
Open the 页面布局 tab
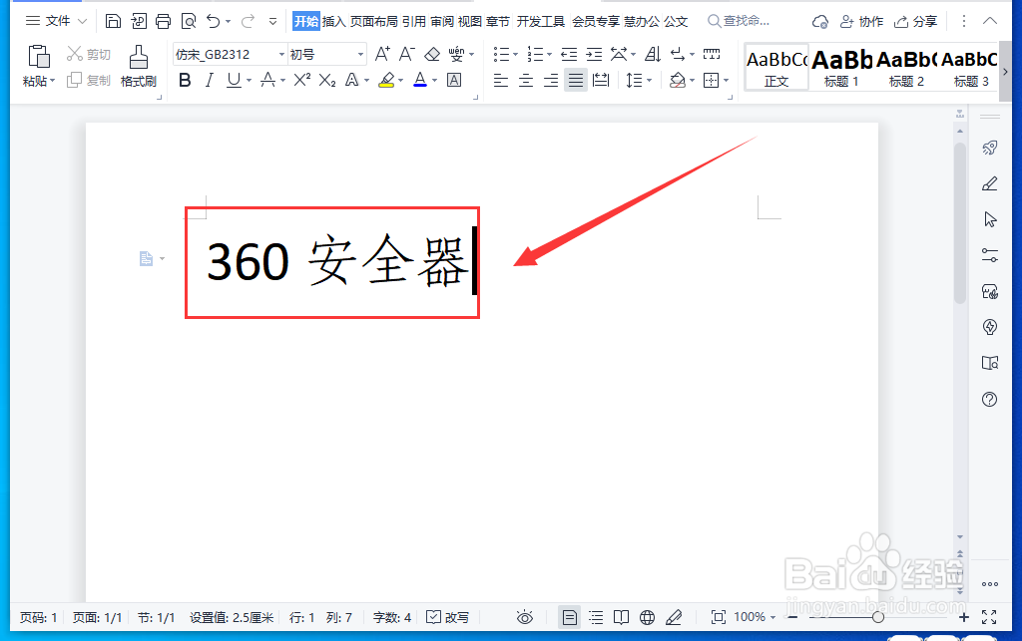pos(373,22)
